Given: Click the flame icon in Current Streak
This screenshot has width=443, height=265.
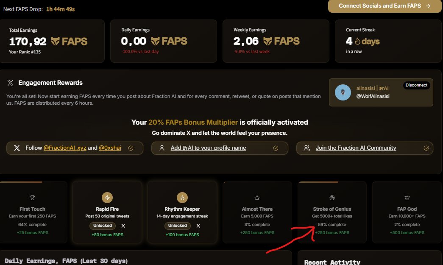Looking at the screenshot, I should click(357, 41).
